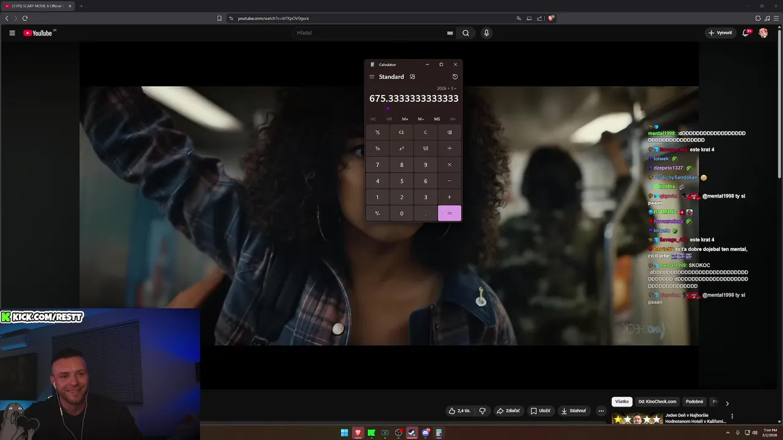Open the browser main menu hamburger
This screenshot has height=440, width=783.
(x=776, y=18)
